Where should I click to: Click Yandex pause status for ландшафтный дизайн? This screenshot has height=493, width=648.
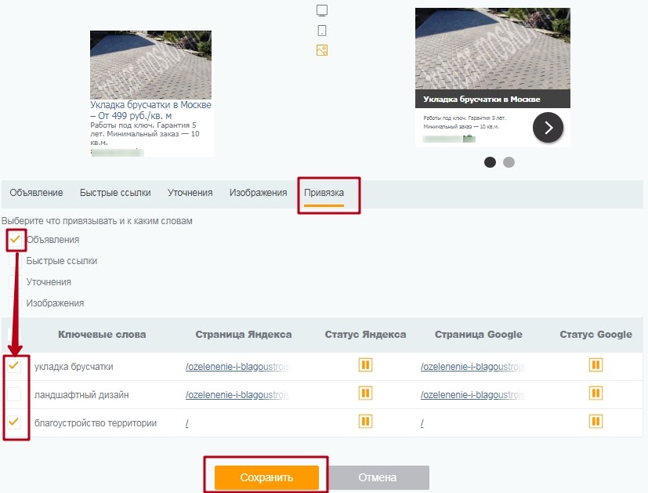[x=365, y=393]
